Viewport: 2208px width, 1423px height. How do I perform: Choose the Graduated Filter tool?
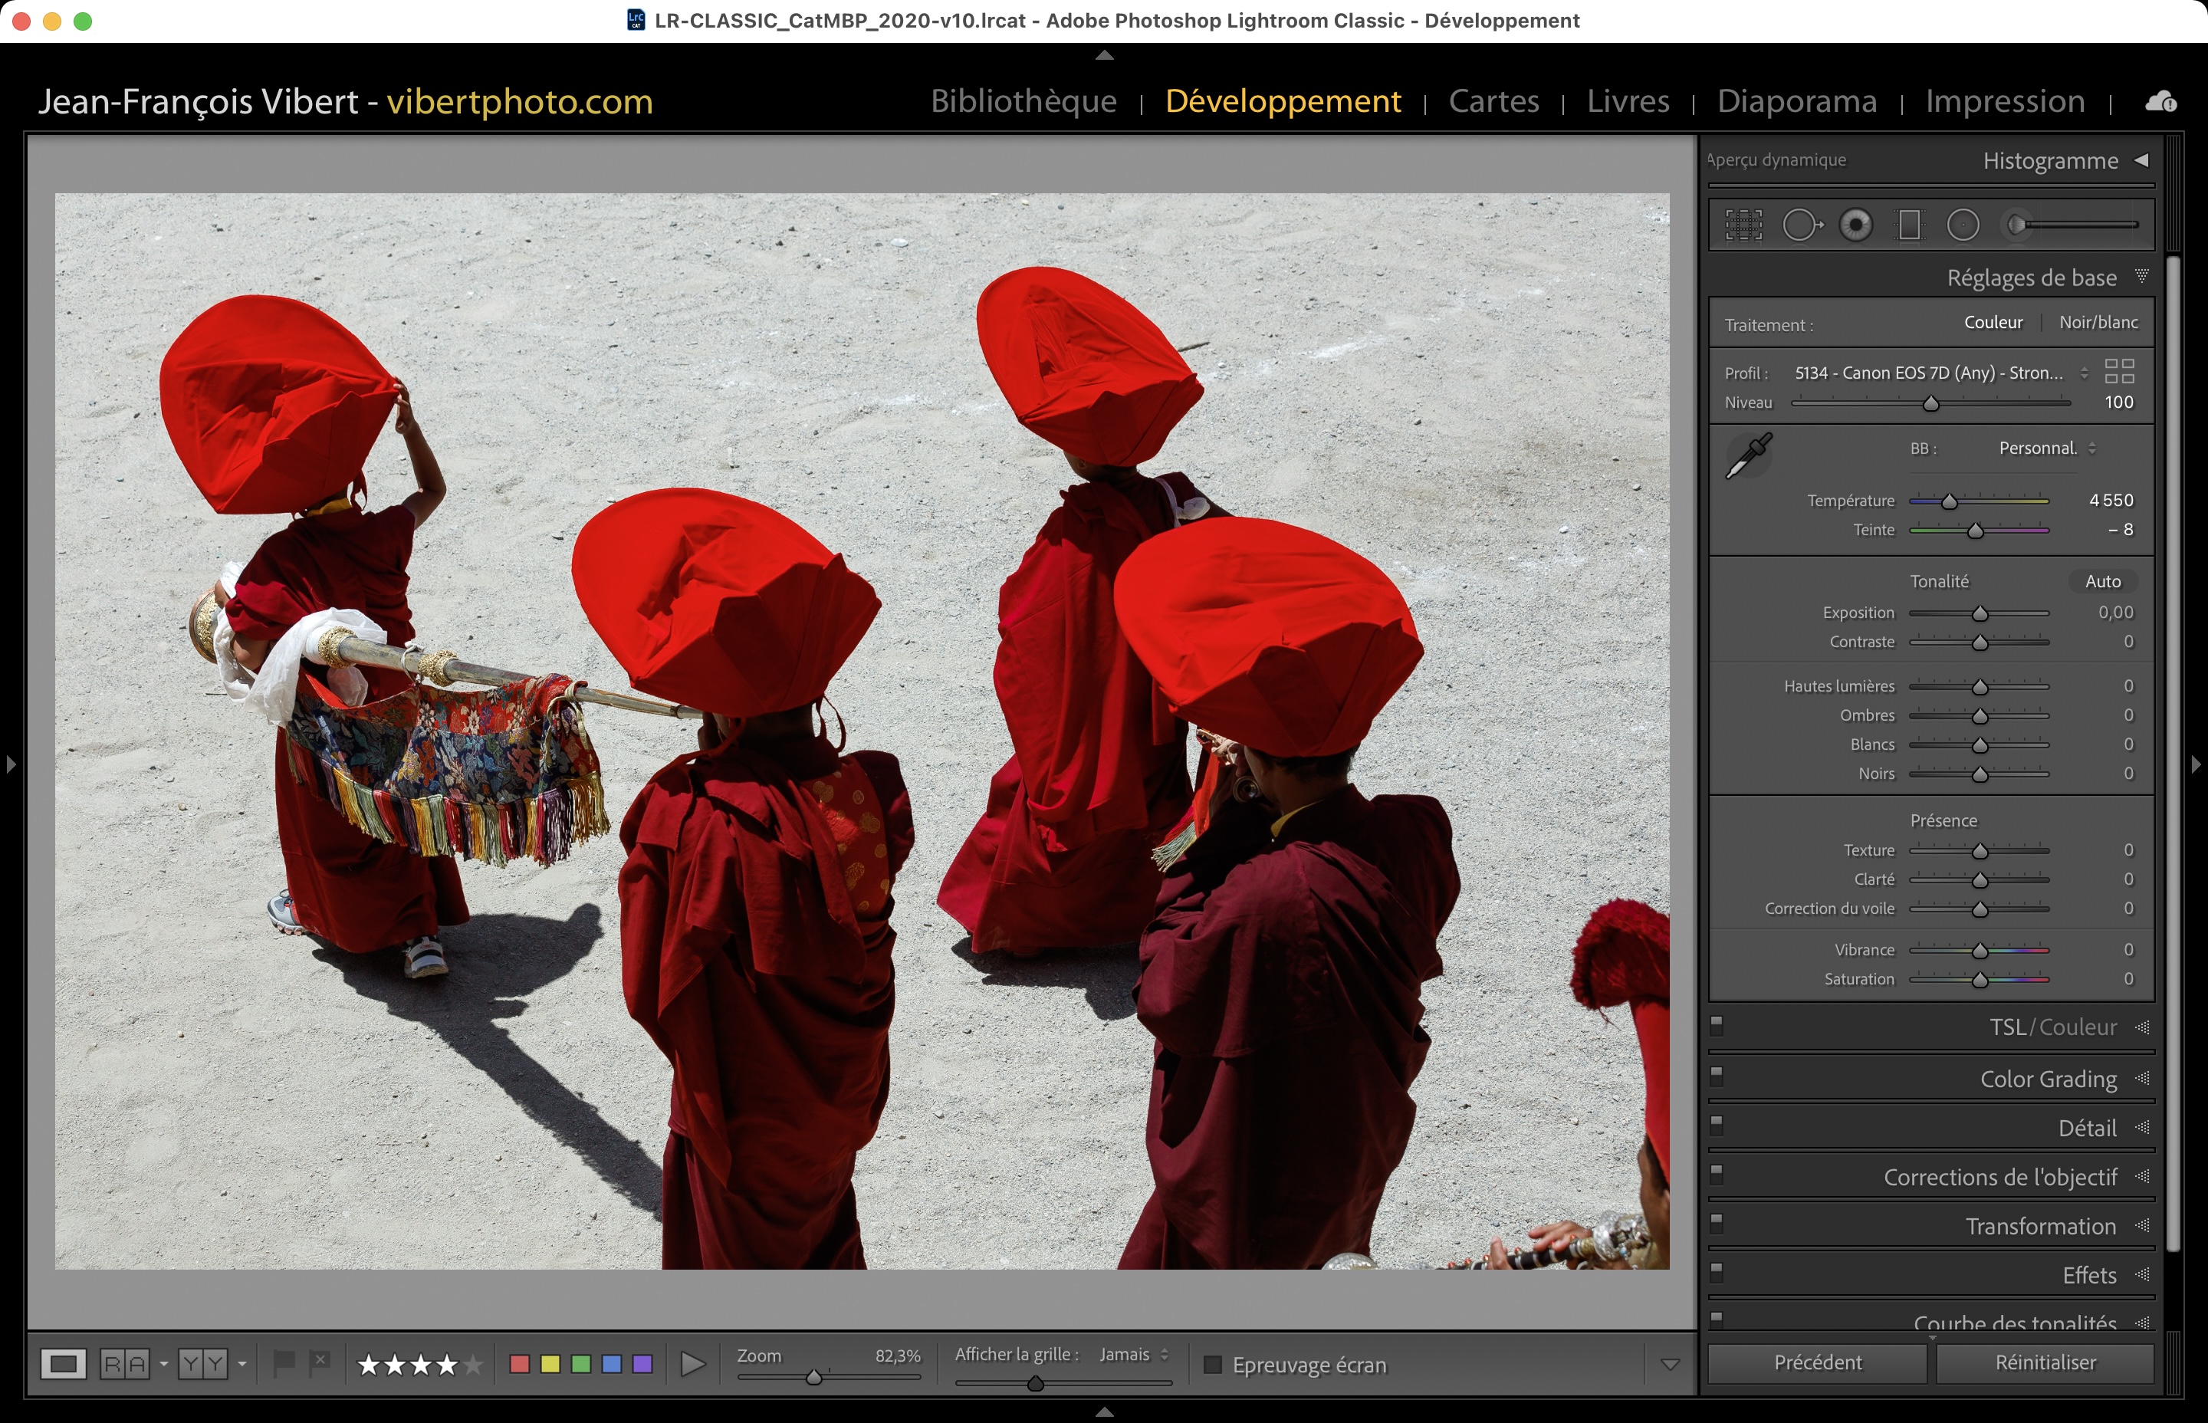pos(1909,225)
